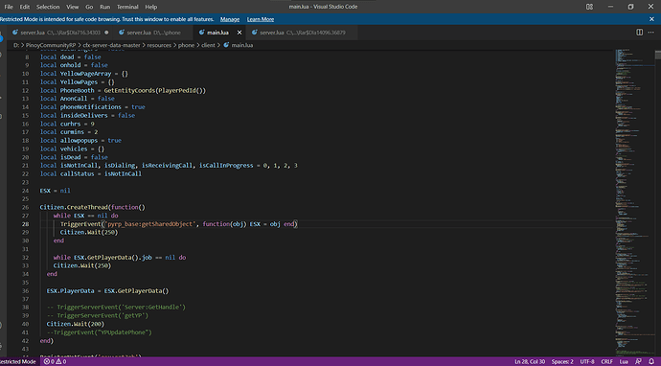661x366 pixels.
Task: Click the Split Editor Right icon
Action: click(x=640, y=33)
